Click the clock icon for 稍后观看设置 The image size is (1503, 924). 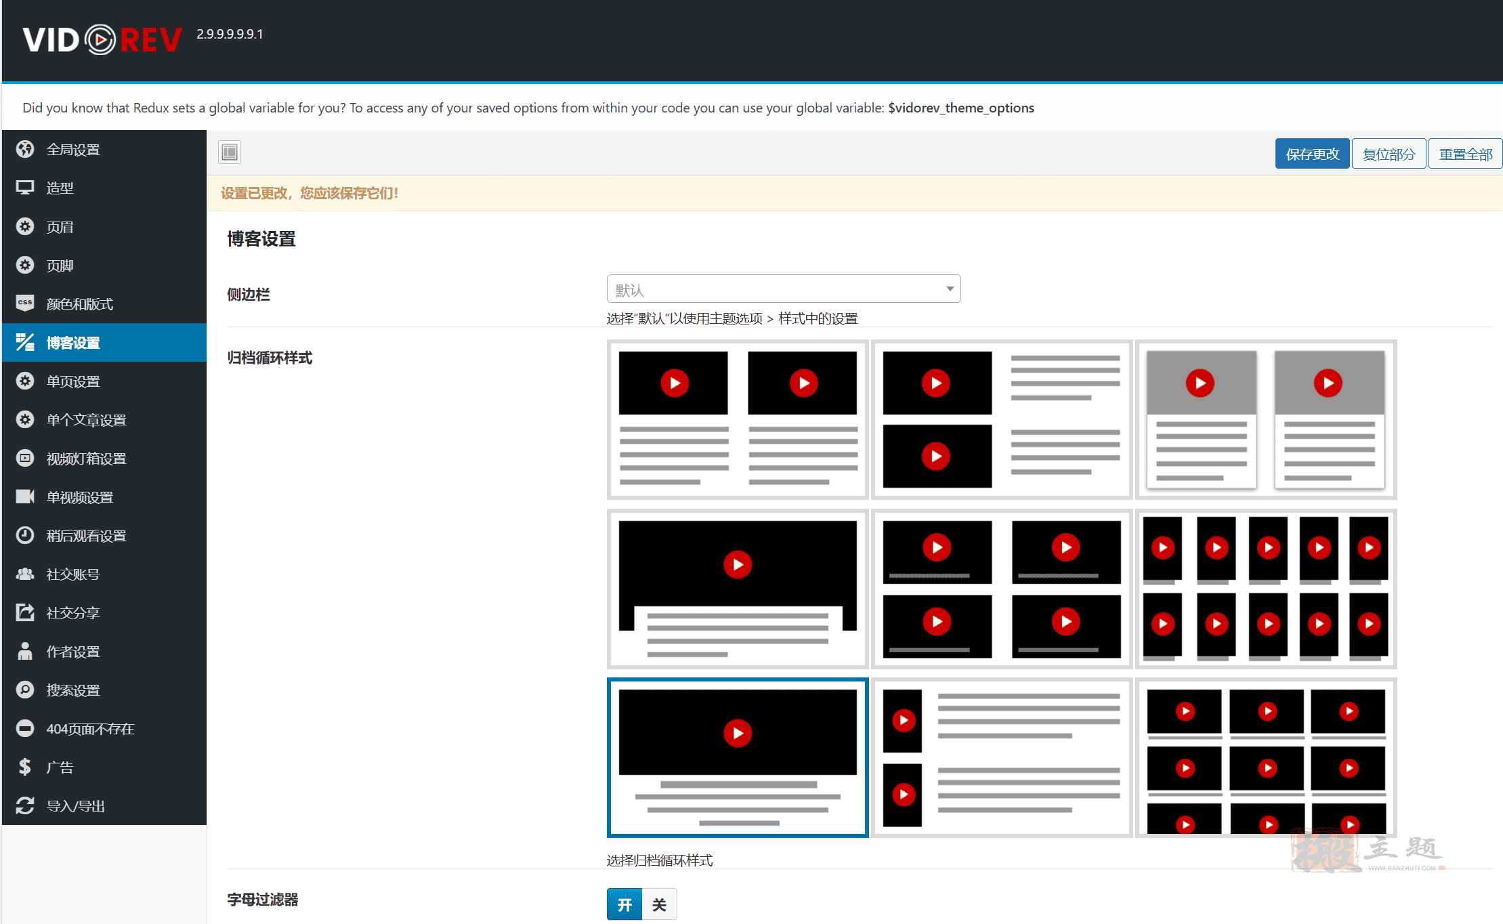pyautogui.click(x=25, y=535)
